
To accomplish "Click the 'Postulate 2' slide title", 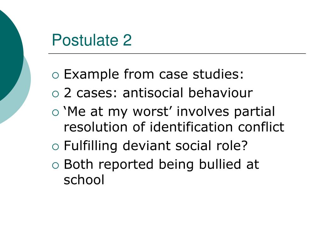I will click(92, 40).
